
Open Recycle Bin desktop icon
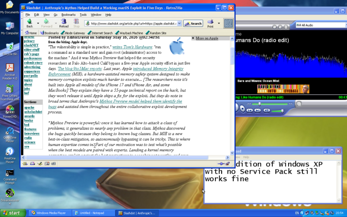10,49
